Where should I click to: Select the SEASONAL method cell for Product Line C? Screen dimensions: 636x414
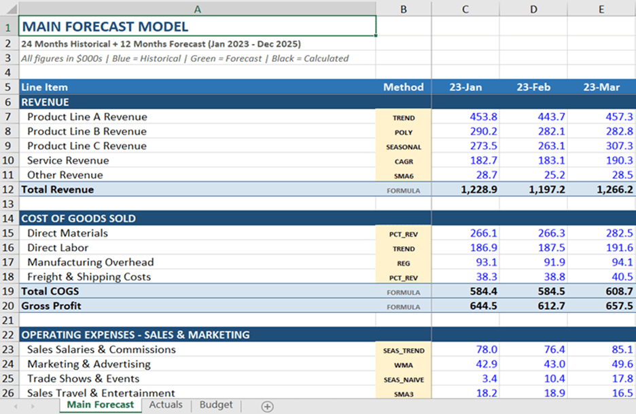(404, 146)
